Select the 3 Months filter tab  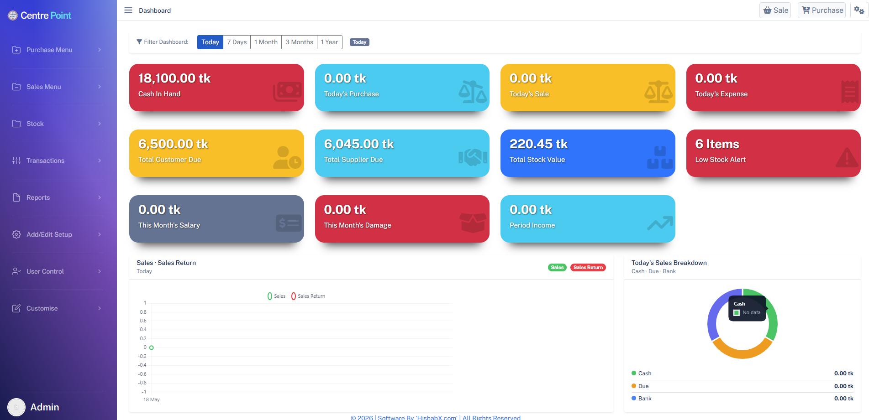(x=300, y=42)
